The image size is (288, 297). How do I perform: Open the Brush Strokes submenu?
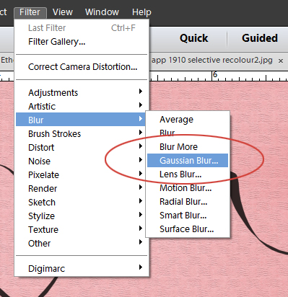(82, 133)
